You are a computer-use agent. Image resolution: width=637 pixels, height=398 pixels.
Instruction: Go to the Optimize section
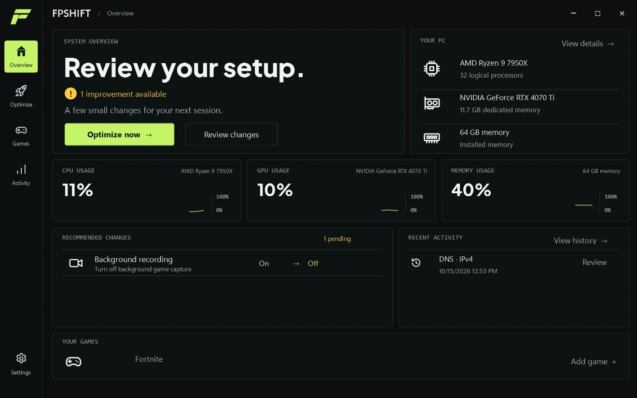pyautogui.click(x=21, y=96)
